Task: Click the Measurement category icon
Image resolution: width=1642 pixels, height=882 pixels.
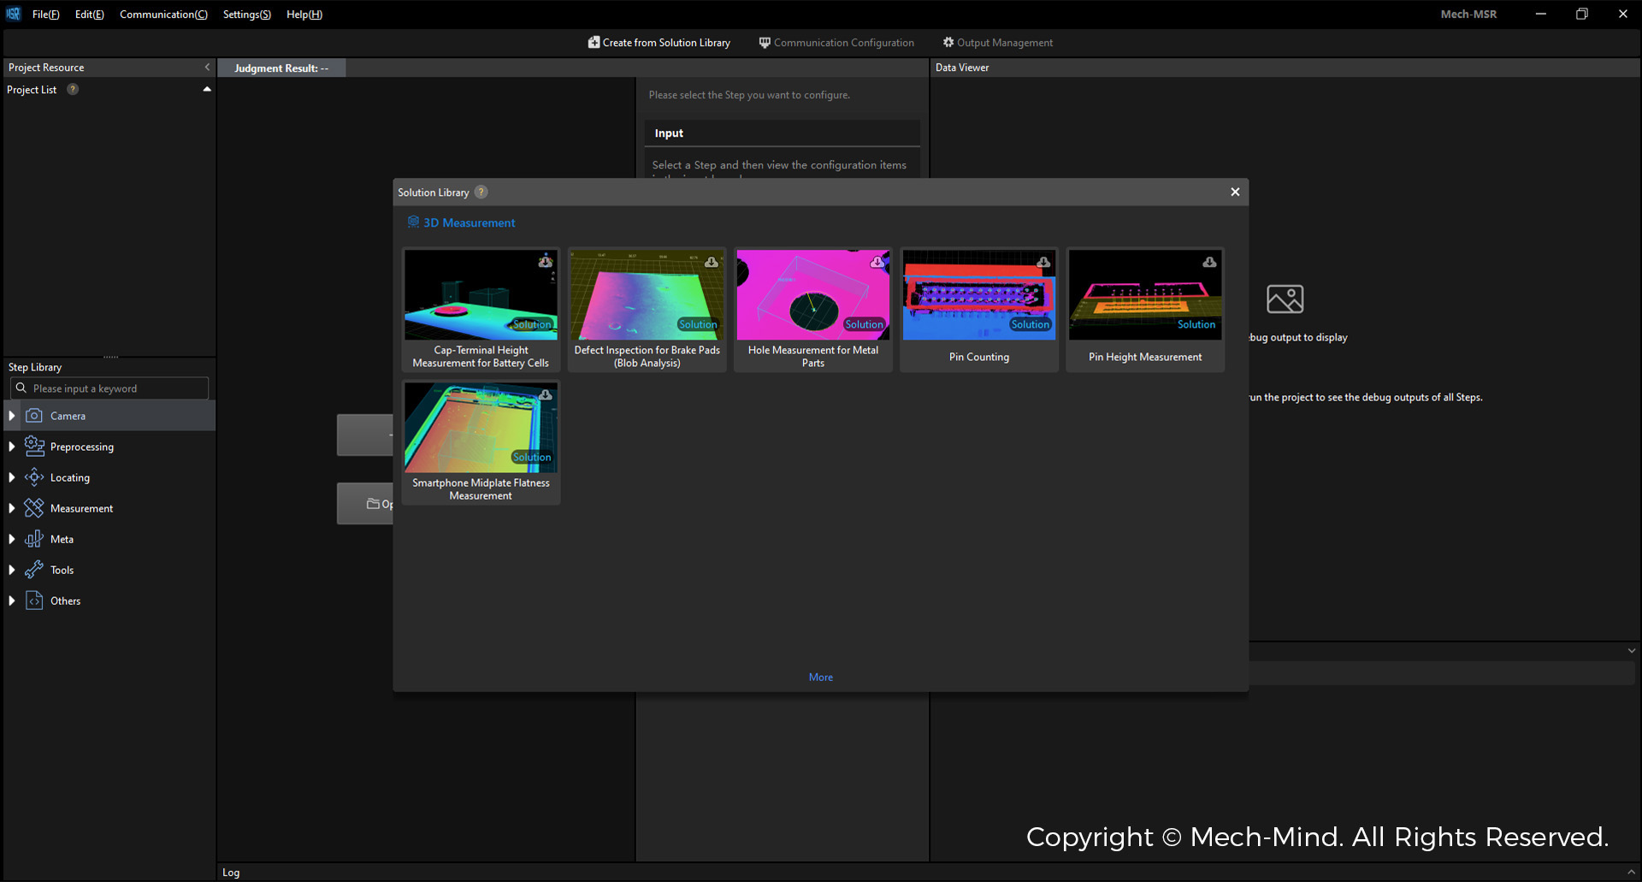Action: [34, 508]
